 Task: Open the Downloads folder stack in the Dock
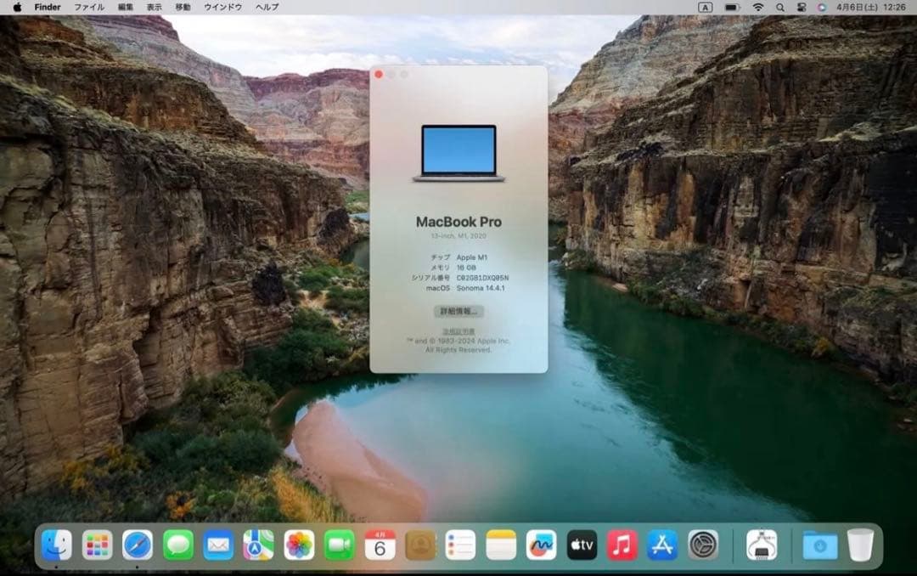pos(820,545)
